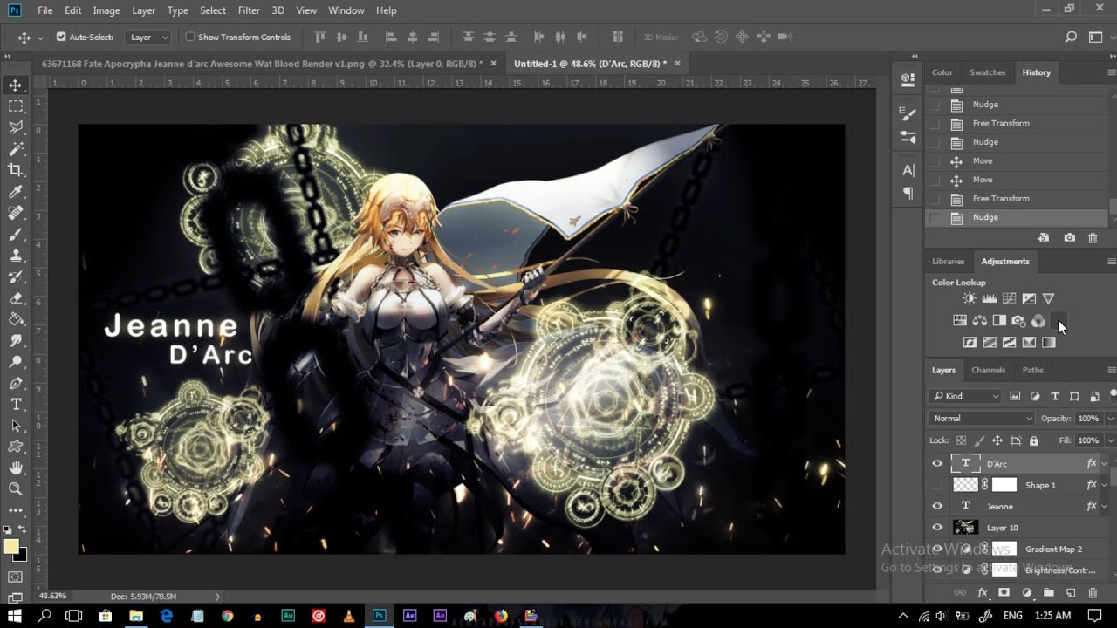Viewport: 1117px width, 628px height.
Task: Select the Pen tool
Action: [16, 383]
